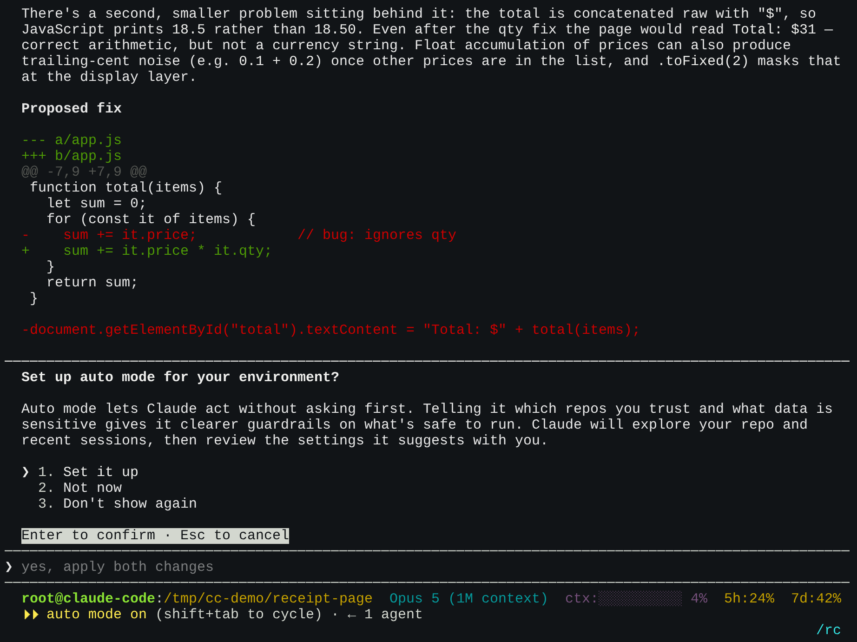This screenshot has width=857, height=642.
Task: Click the "for (const it of items) {" line
Action: 151,219
